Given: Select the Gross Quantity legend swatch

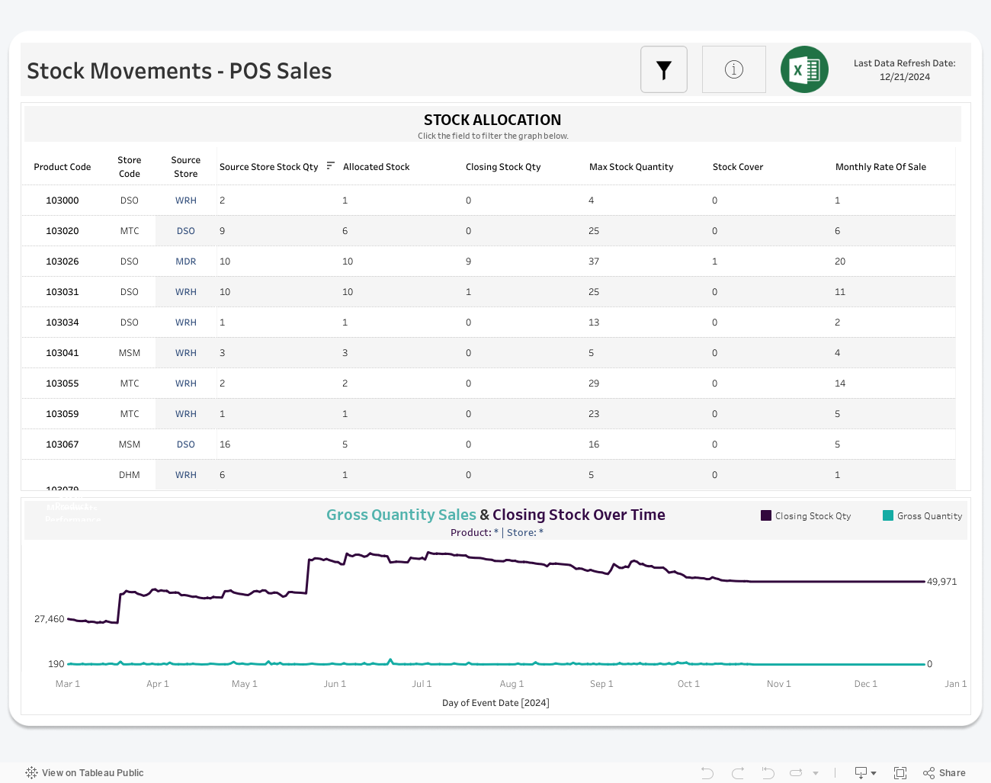Looking at the screenshot, I should tap(888, 515).
